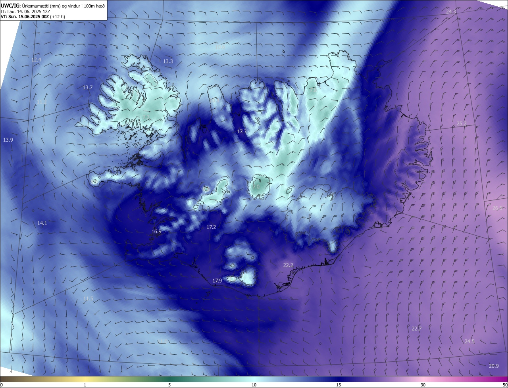Image resolution: width=508 pixels, height=388 pixels.
Task: Click the 13.7 value label on map
Action: [x=88, y=87]
